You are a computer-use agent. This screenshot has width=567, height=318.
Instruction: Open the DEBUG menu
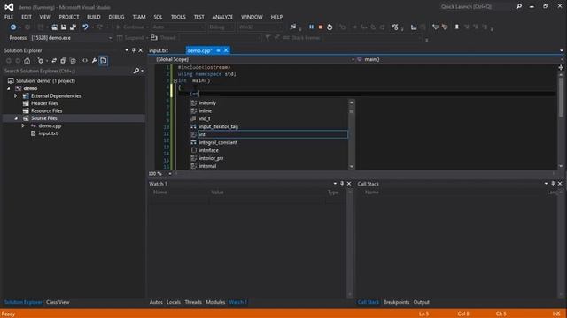(116, 17)
